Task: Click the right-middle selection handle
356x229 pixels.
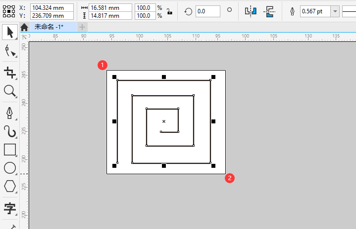Action: coord(213,121)
